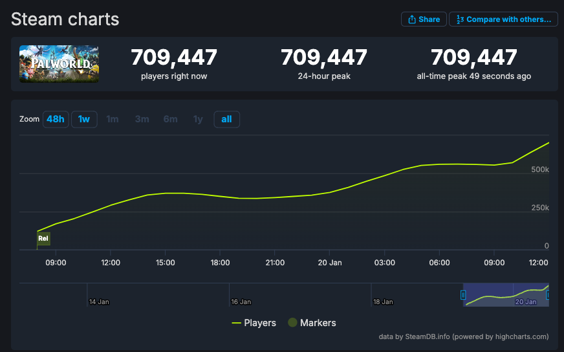
Task: Click the Rel release marker flag
Action: (43, 238)
